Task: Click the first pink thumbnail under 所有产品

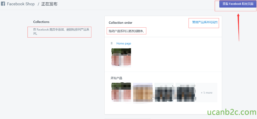Action: pyautogui.click(x=121, y=92)
